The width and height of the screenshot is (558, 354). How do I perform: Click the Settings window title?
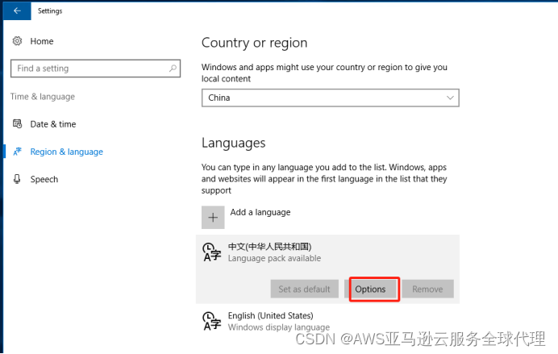click(50, 11)
